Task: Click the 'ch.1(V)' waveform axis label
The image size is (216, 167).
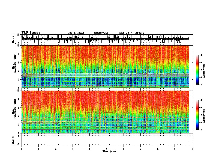Action: (x=13, y=39)
